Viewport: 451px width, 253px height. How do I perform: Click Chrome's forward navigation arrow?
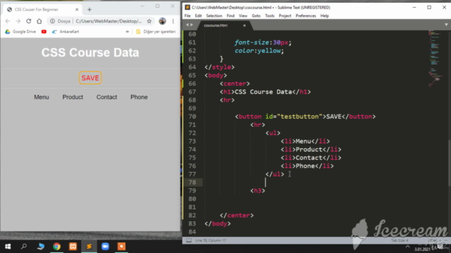click(18, 21)
